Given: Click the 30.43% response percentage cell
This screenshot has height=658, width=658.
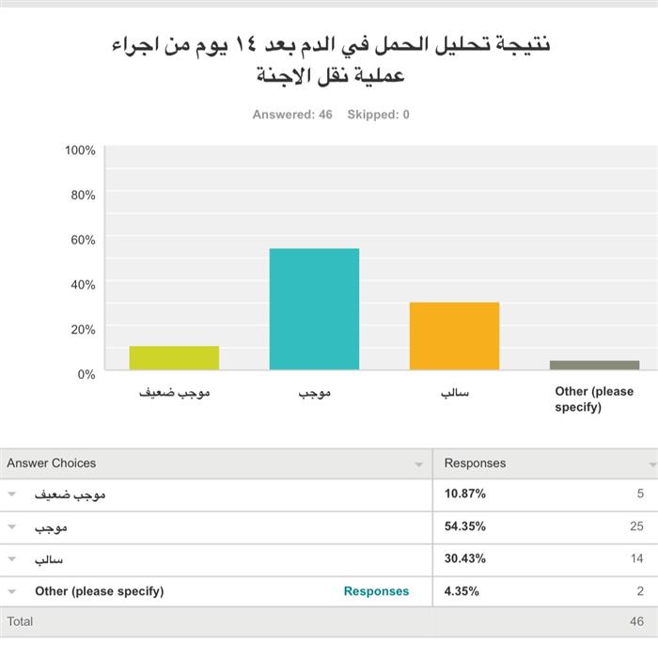Looking at the screenshot, I should pos(464,559).
